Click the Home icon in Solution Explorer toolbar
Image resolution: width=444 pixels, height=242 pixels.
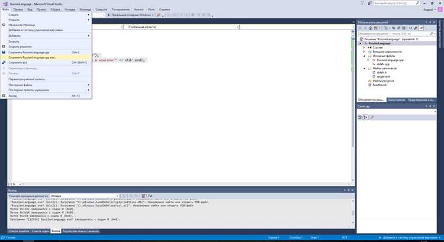pos(370,28)
